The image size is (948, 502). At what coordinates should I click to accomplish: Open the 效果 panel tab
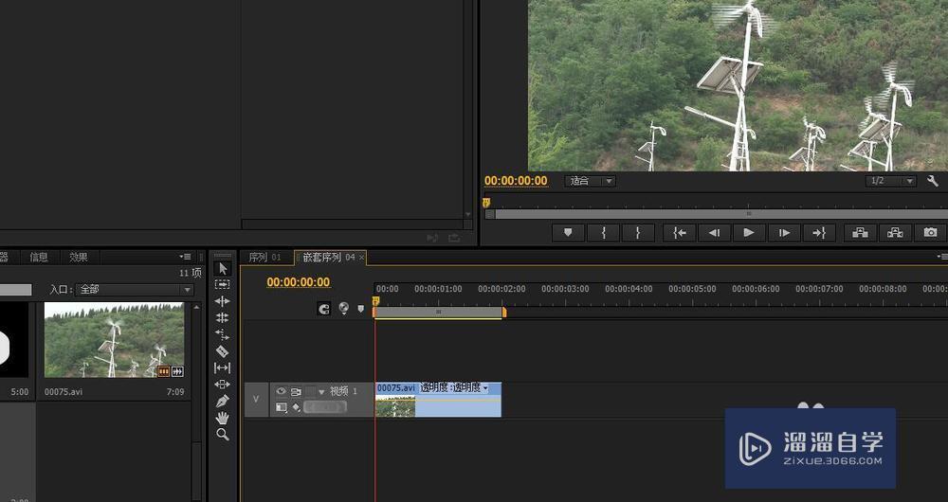[x=79, y=257]
